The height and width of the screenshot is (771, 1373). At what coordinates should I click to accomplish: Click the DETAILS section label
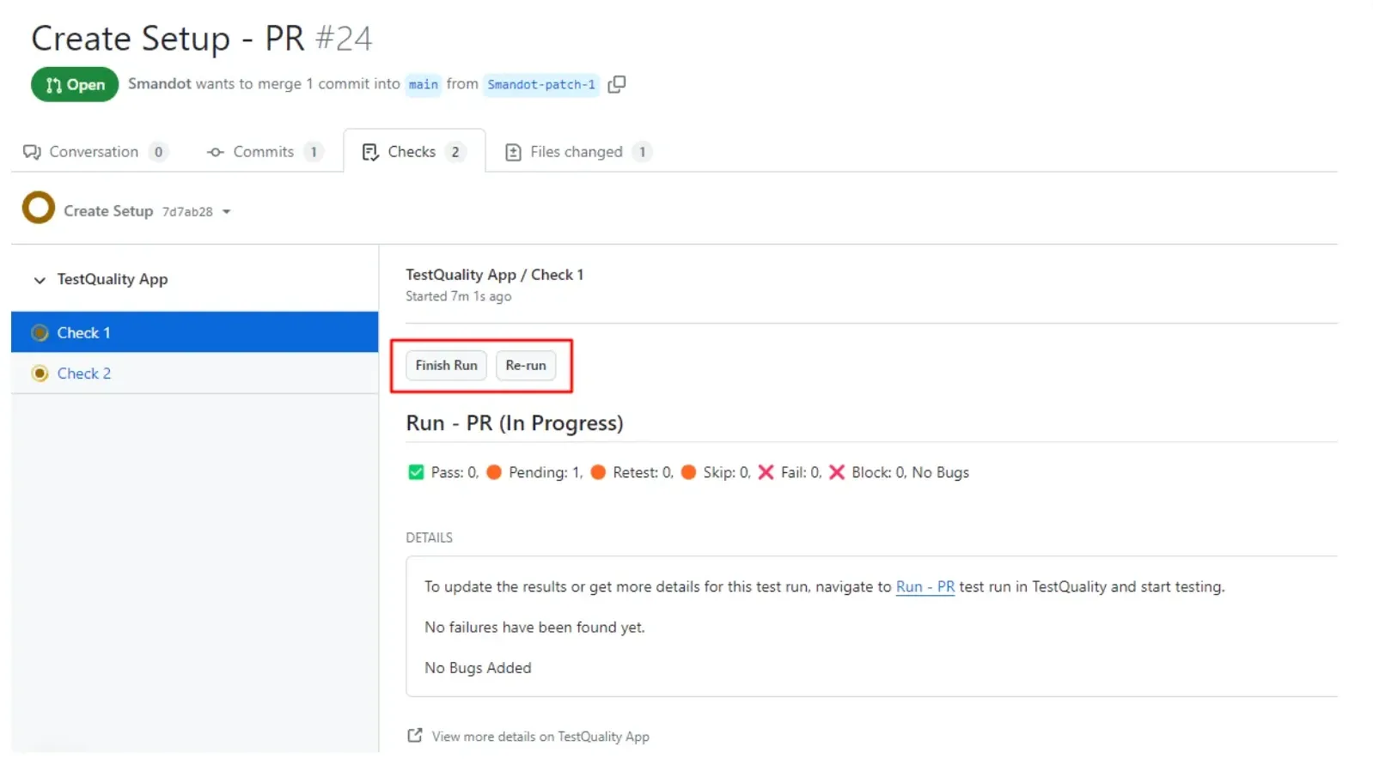(429, 537)
